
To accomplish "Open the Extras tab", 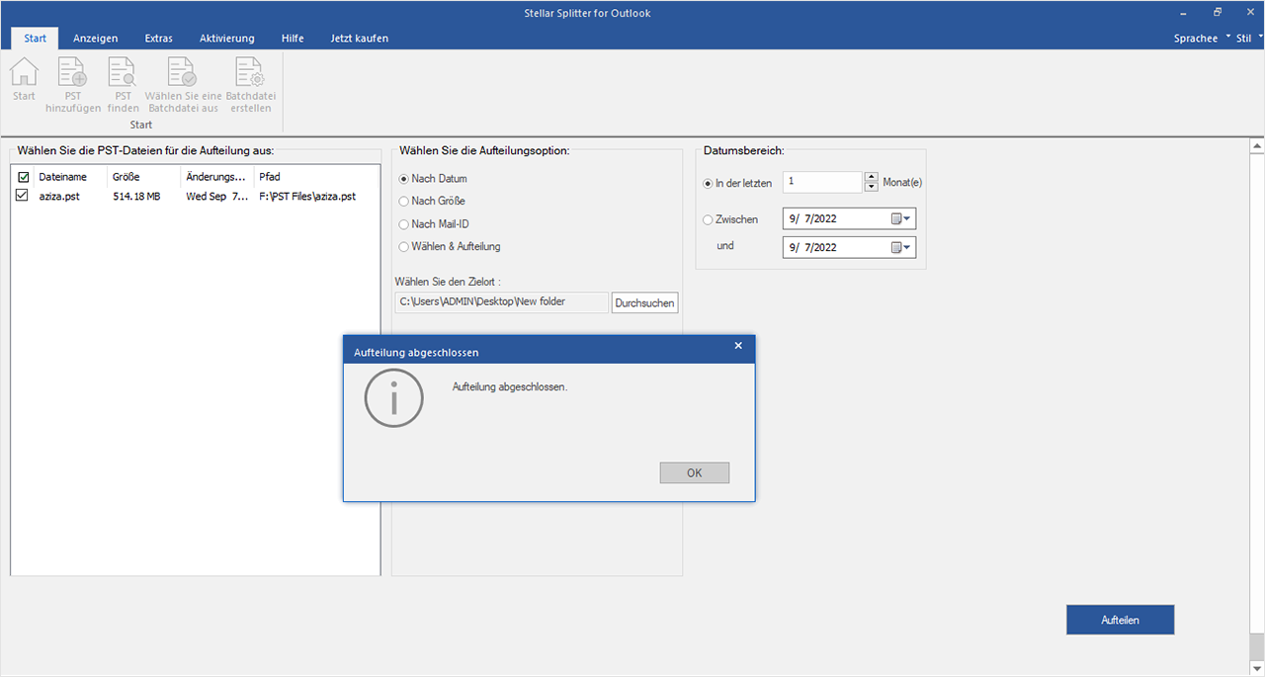I will tap(158, 39).
